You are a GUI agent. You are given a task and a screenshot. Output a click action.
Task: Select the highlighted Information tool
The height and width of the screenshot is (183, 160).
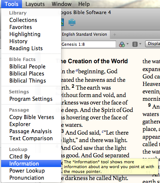(x=31, y=164)
